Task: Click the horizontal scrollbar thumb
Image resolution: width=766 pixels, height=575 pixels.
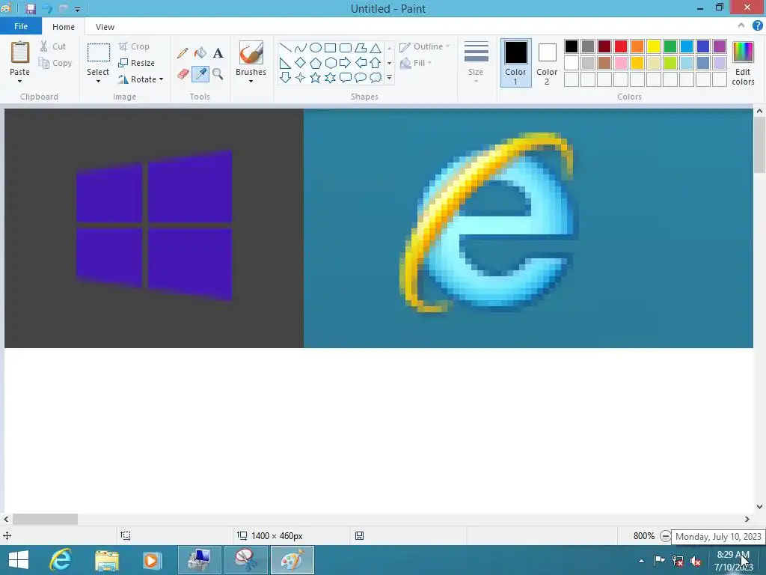Action: 45,520
